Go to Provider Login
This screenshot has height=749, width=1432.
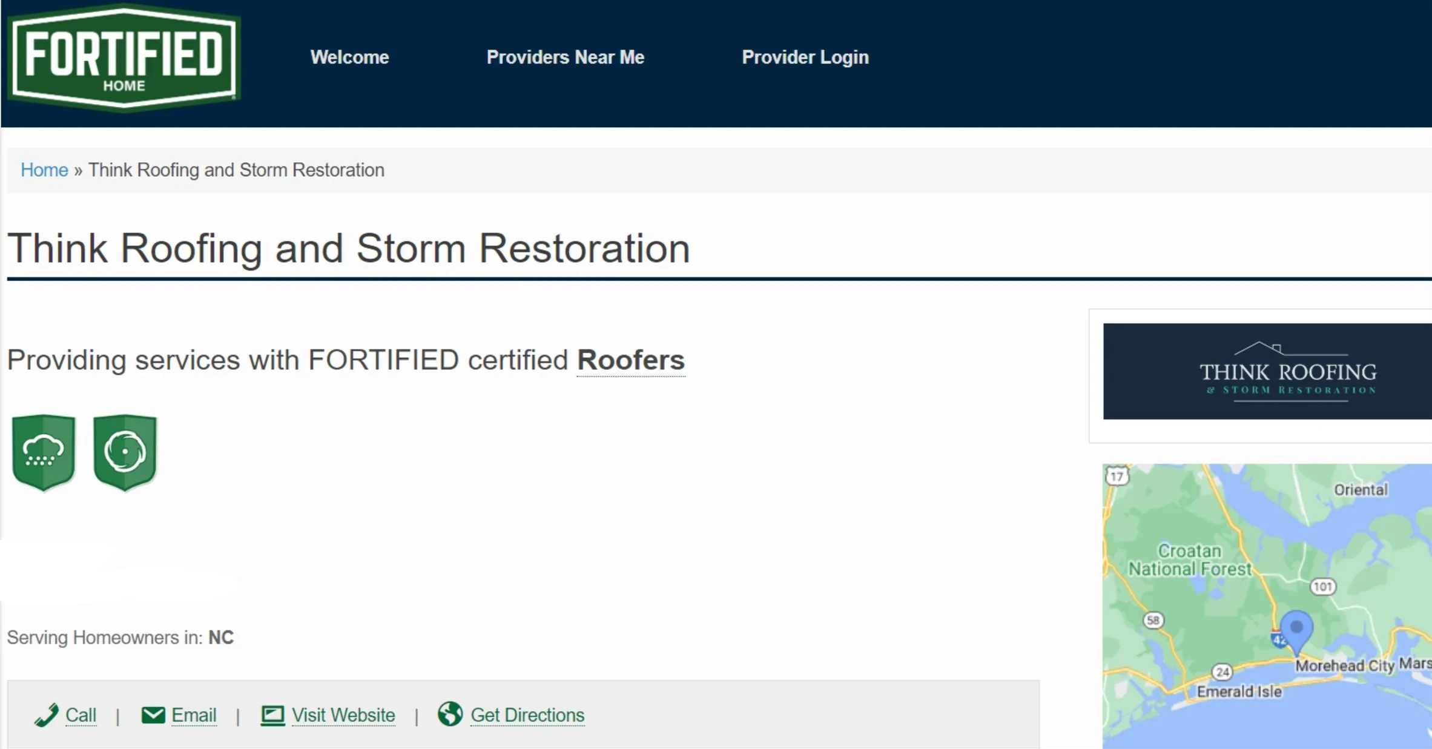coord(805,57)
